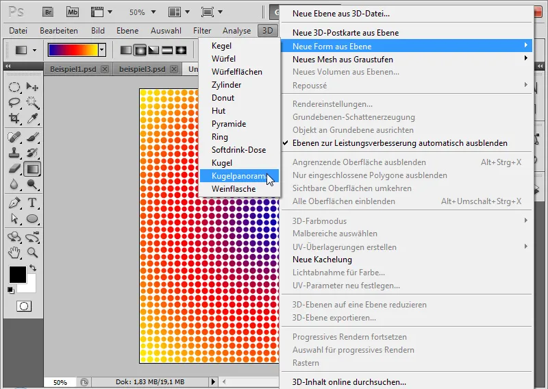Reset default foreground and background colors
548x389 pixels.
11,290
